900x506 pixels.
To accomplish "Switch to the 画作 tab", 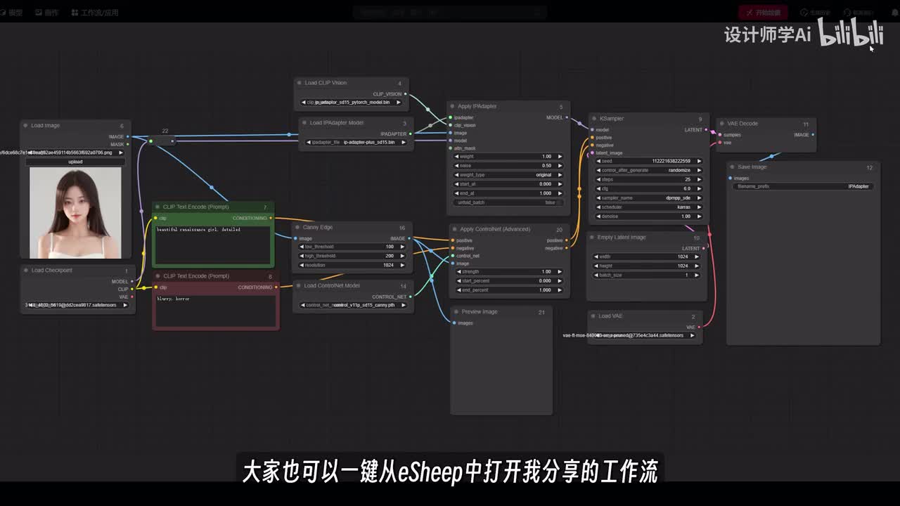I will pos(46,13).
